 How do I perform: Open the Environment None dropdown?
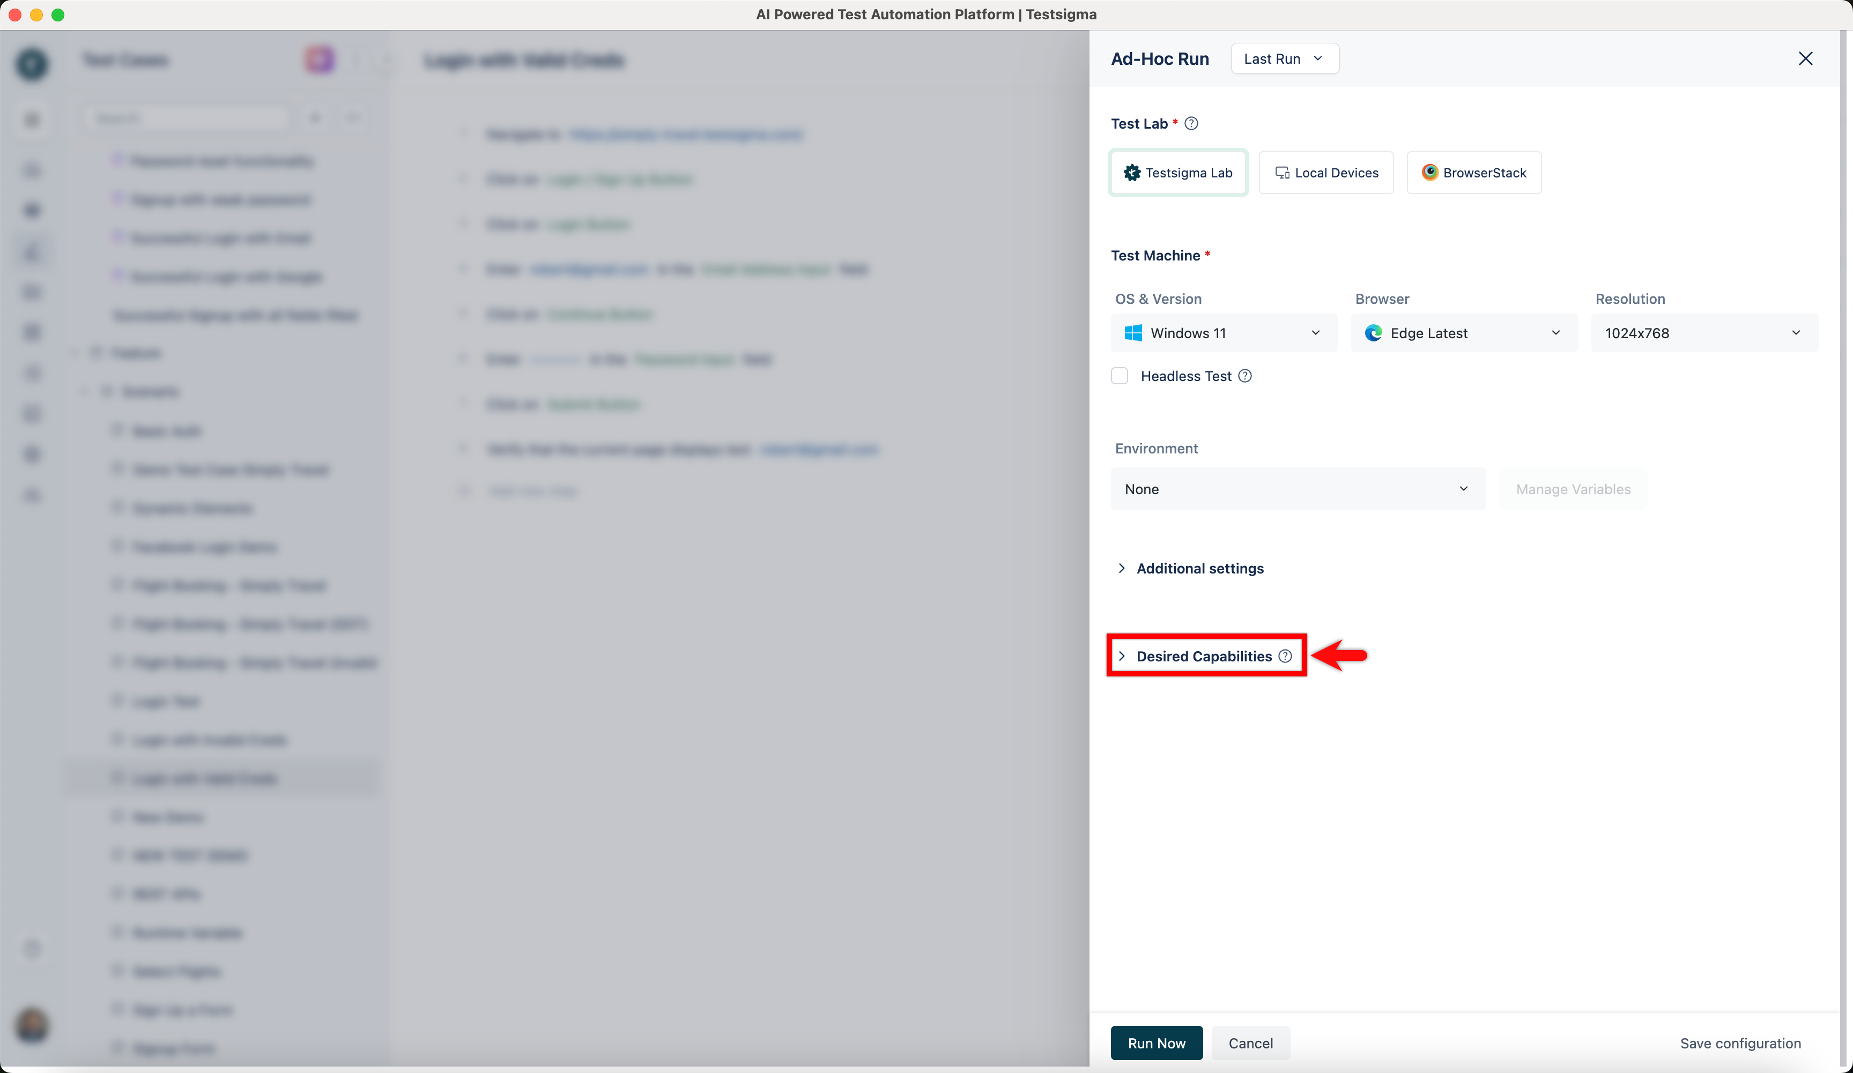pos(1297,489)
